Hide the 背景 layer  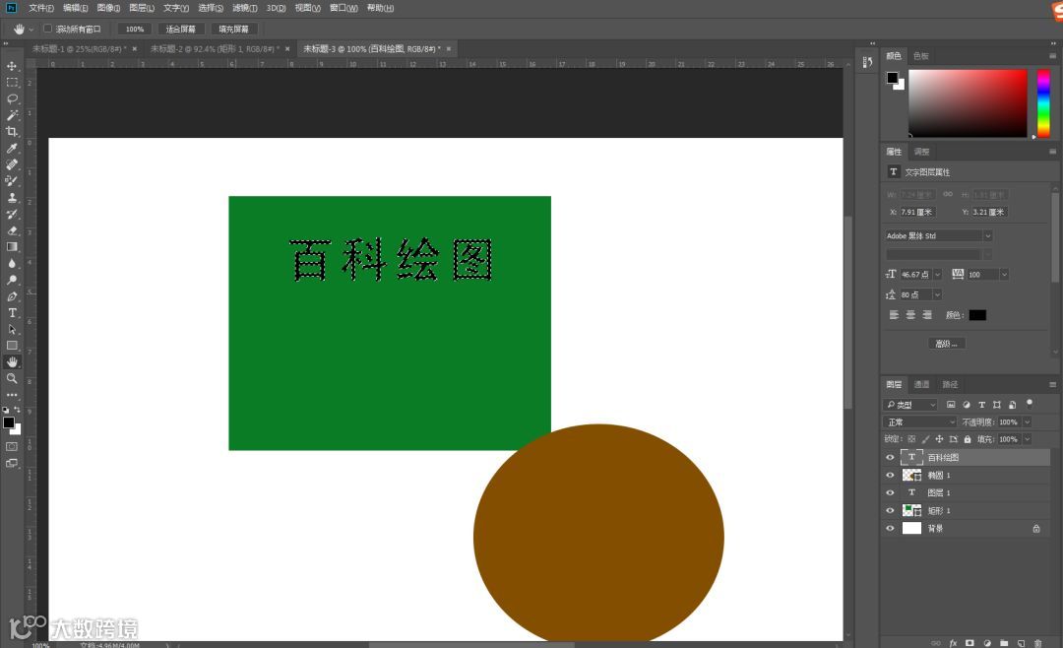(890, 528)
